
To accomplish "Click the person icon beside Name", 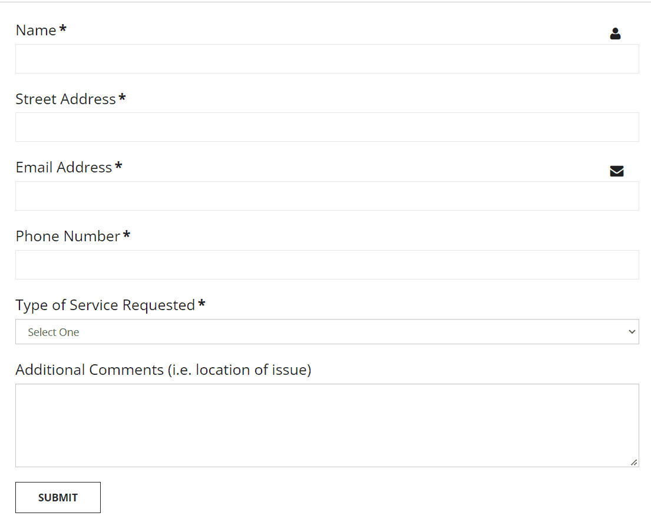I will point(615,34).
